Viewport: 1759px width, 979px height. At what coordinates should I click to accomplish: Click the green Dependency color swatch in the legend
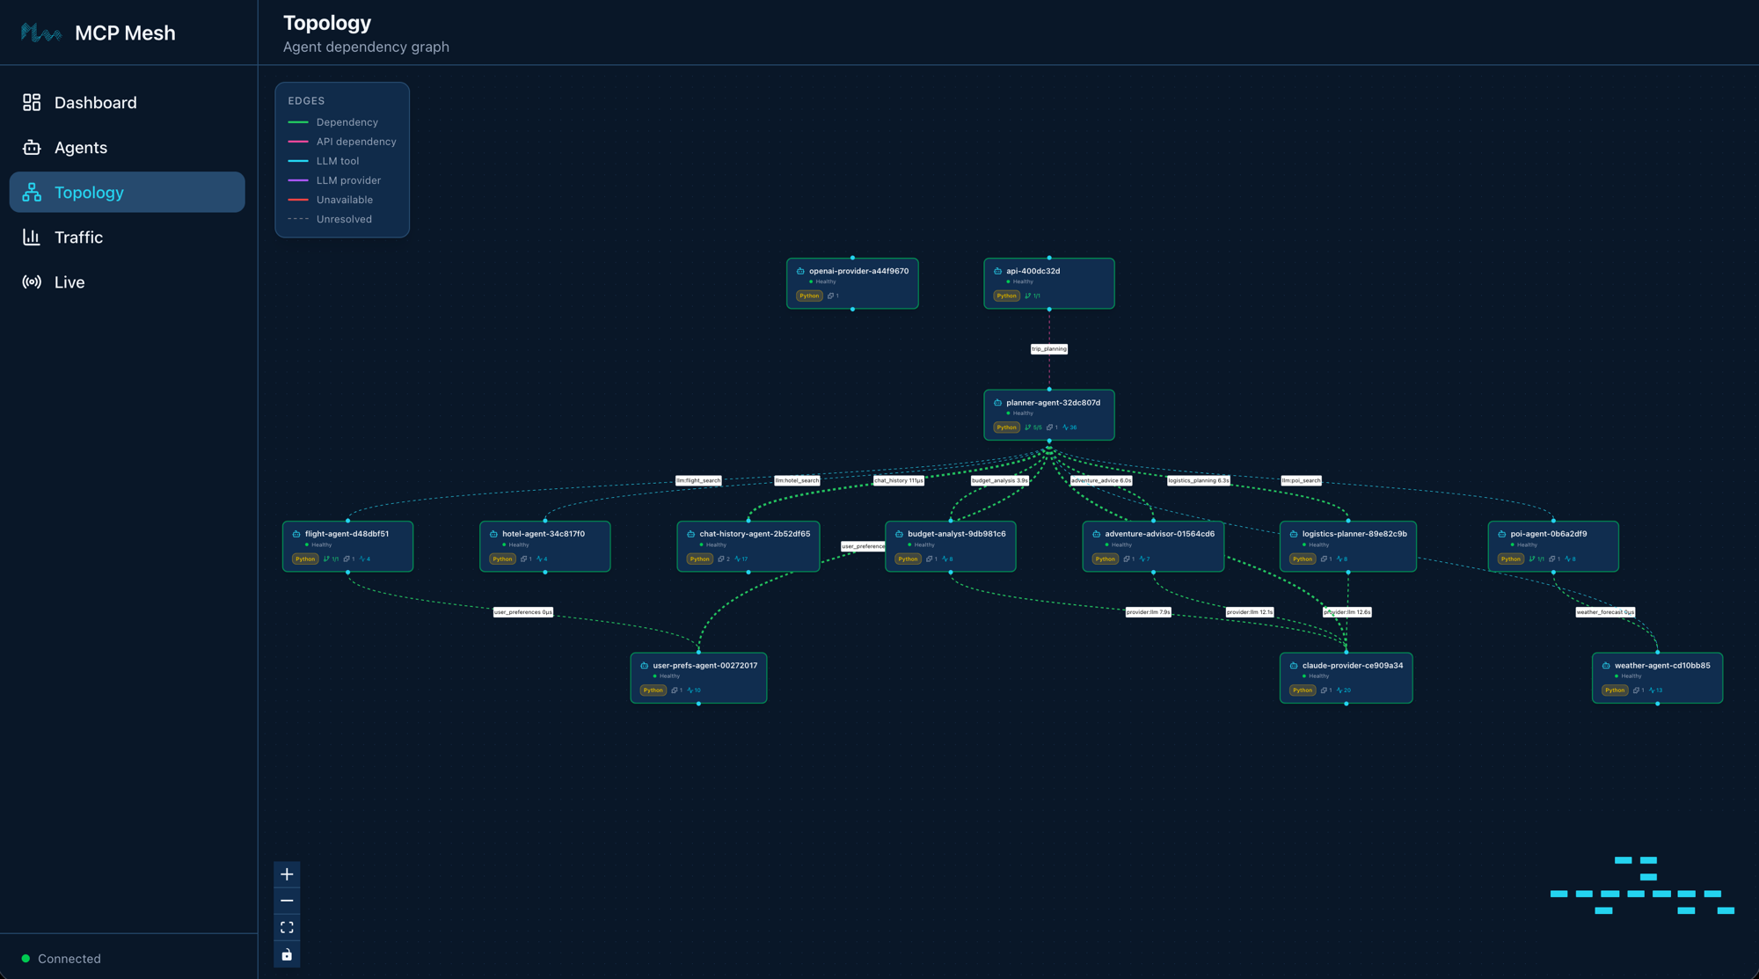coord(300,122)
